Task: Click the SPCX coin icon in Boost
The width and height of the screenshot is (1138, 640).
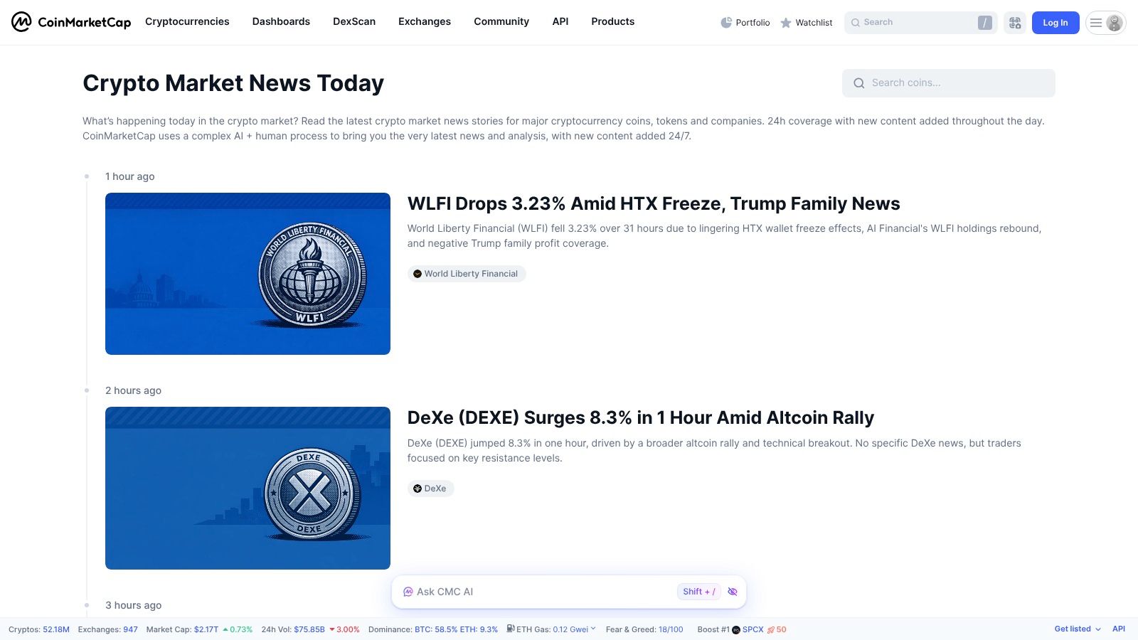Action: (x=736, y=629)
